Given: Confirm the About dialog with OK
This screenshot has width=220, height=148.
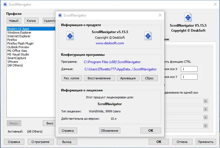Looking at the screenshot, I should pyautogui.click(x=151, y=131).
